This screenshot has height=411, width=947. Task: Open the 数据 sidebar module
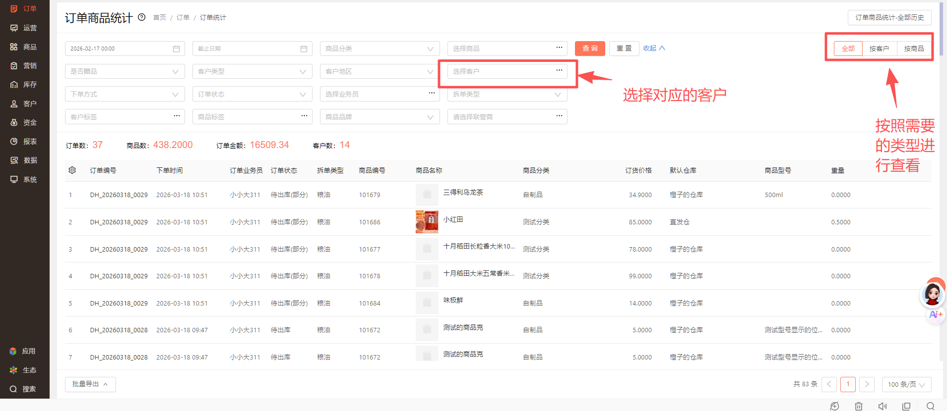pos(24,160)
